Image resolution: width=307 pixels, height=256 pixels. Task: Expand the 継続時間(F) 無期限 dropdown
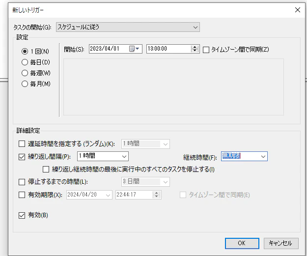coord(244,156)
